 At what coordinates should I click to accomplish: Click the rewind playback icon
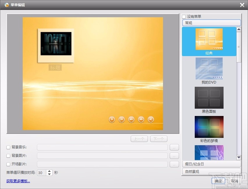coord(131,119)
